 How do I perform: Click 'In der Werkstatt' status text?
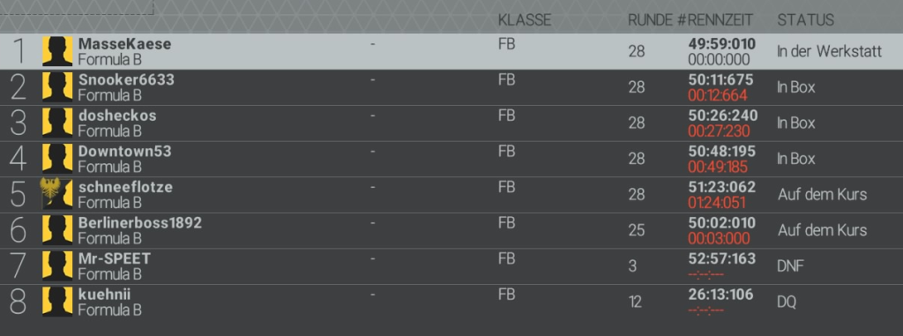pyautogui.click(x=829, y=51)
